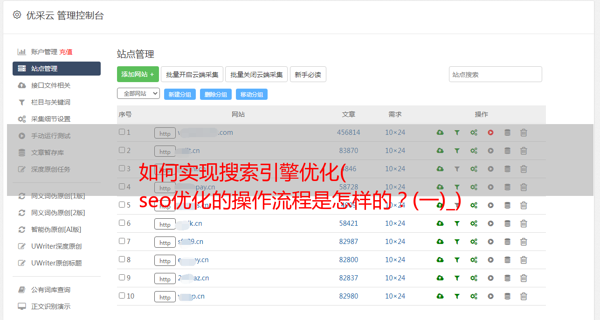The width and height of the screenshot is (600, 320).
Task: Click trash icon in row 6
Action: [x=524, y=223]
